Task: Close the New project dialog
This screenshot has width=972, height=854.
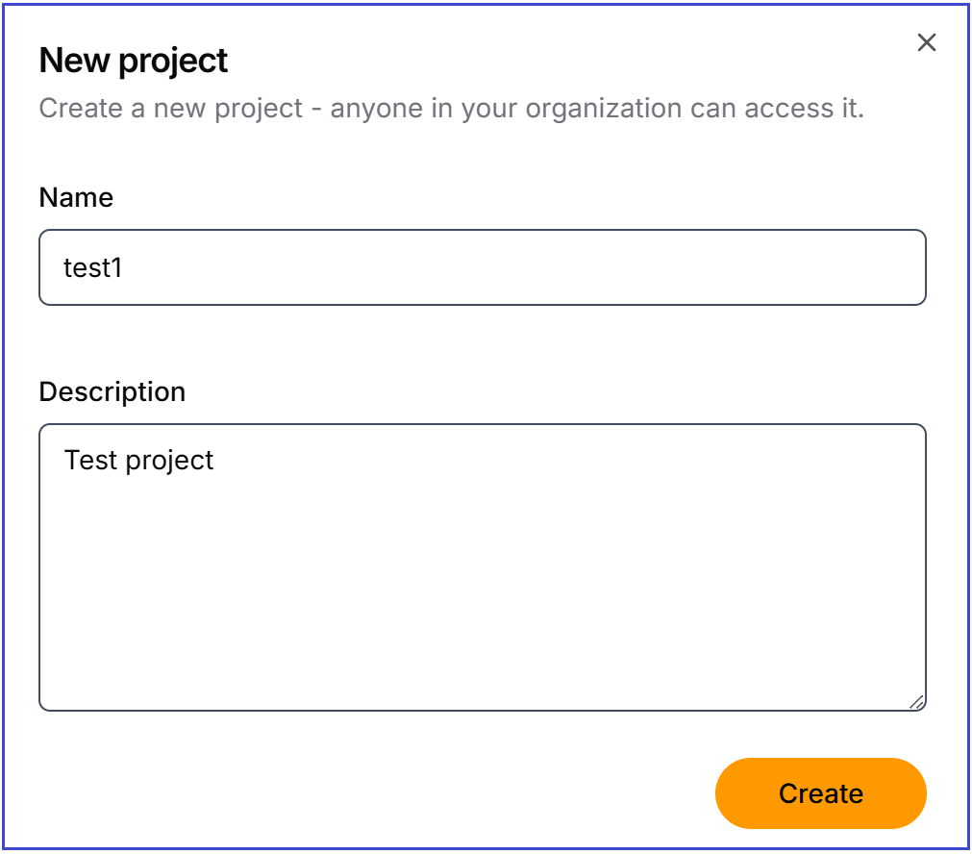Action: 926,42
